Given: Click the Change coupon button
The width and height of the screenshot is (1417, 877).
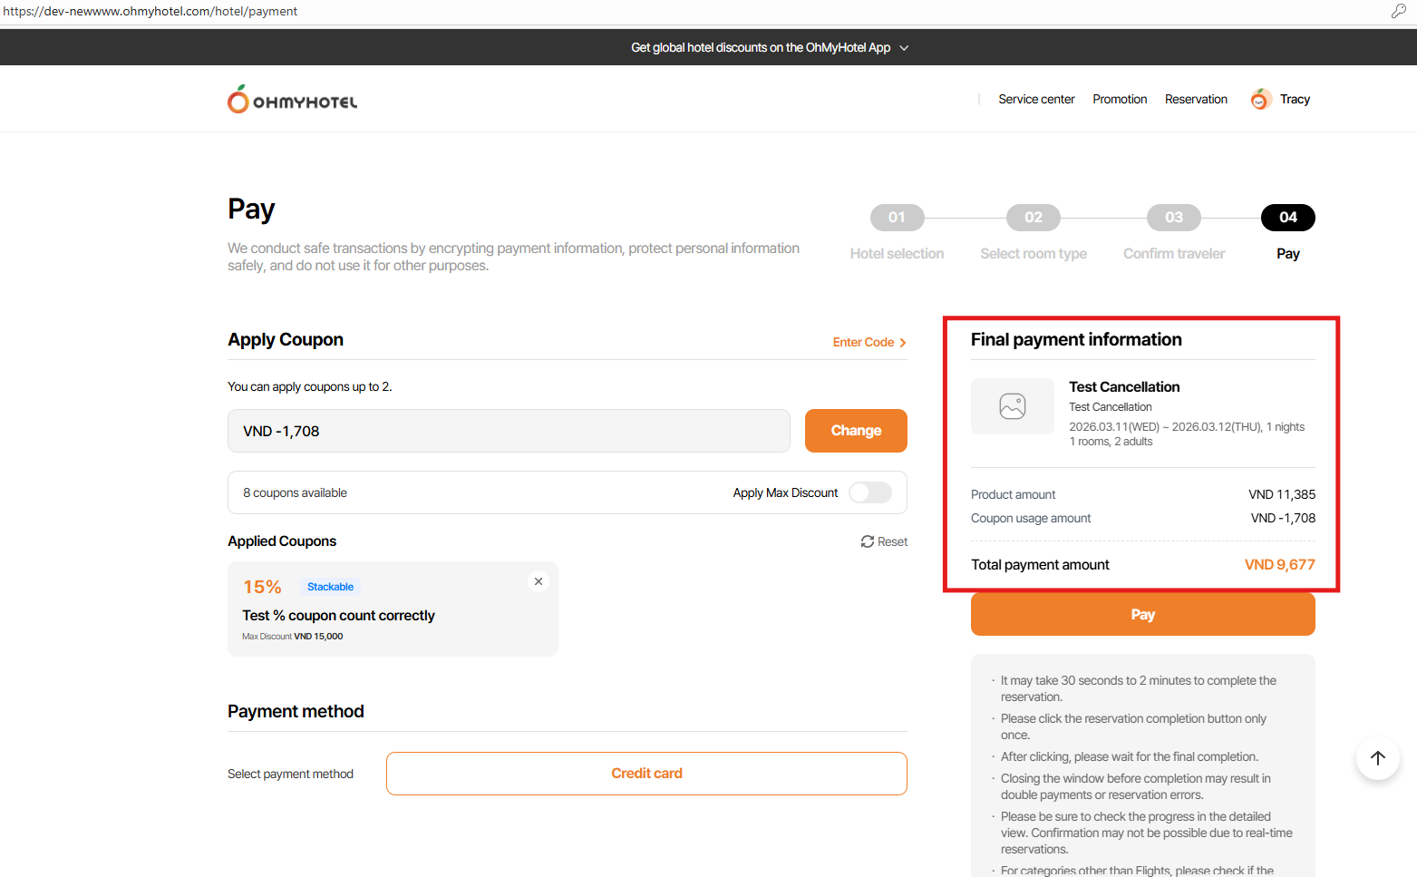Looking at the screenshot, I should click(856, 431).
